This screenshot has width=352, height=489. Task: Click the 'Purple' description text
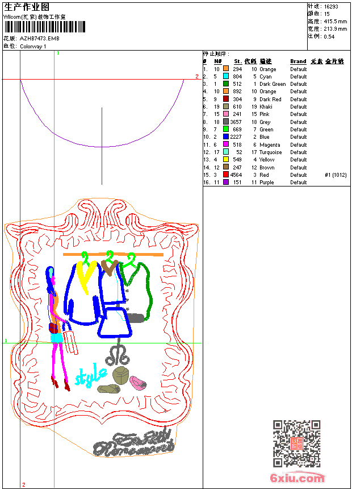click(266, 183)
